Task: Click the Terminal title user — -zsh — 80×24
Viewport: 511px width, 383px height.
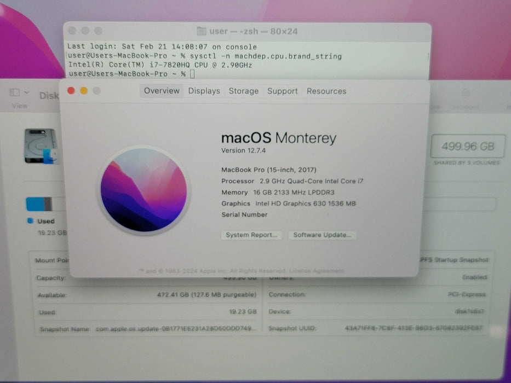Action: point(254,31)
